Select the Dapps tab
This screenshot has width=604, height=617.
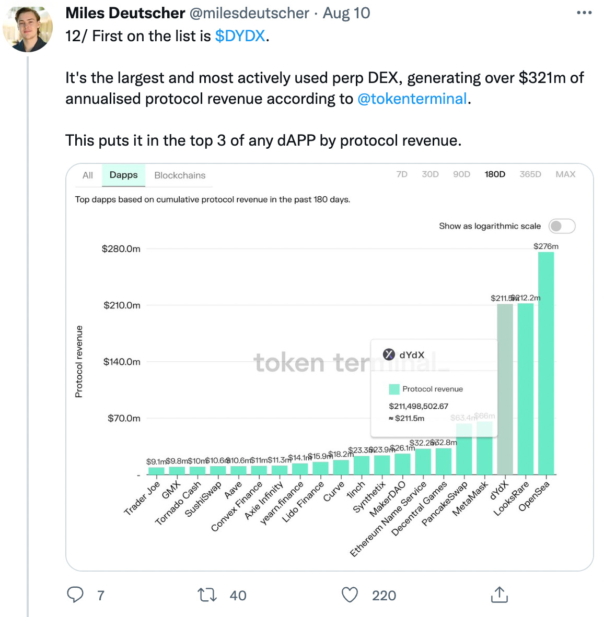[124, 175]
